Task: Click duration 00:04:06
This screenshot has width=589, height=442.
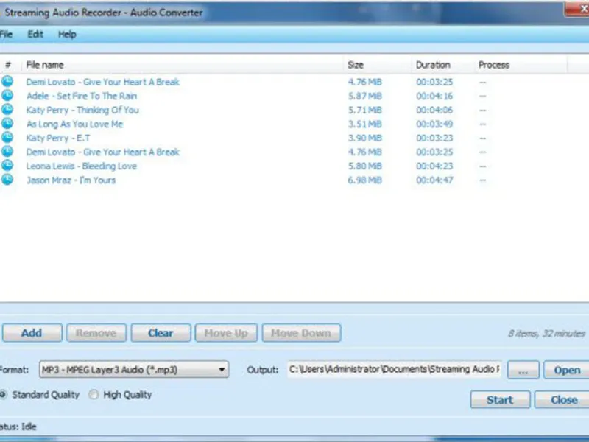Action: tap(434, 110)
